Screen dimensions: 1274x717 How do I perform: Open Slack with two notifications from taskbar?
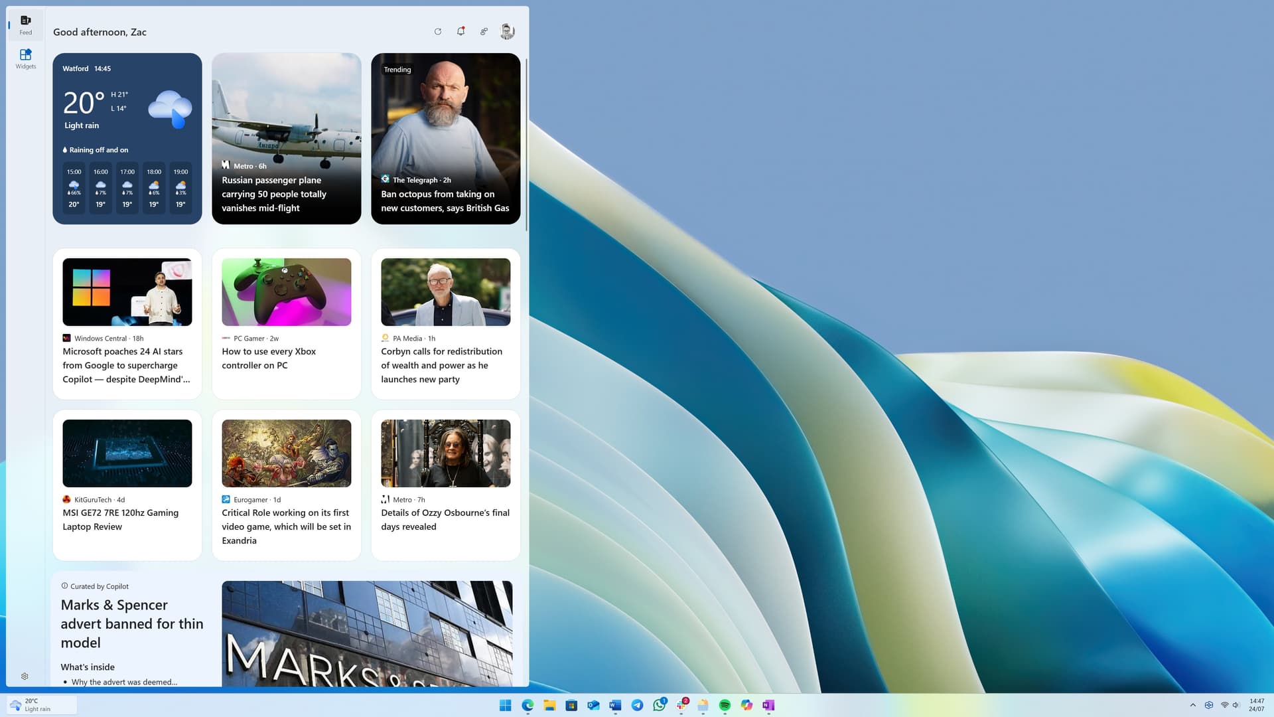[x=681, y=706]
